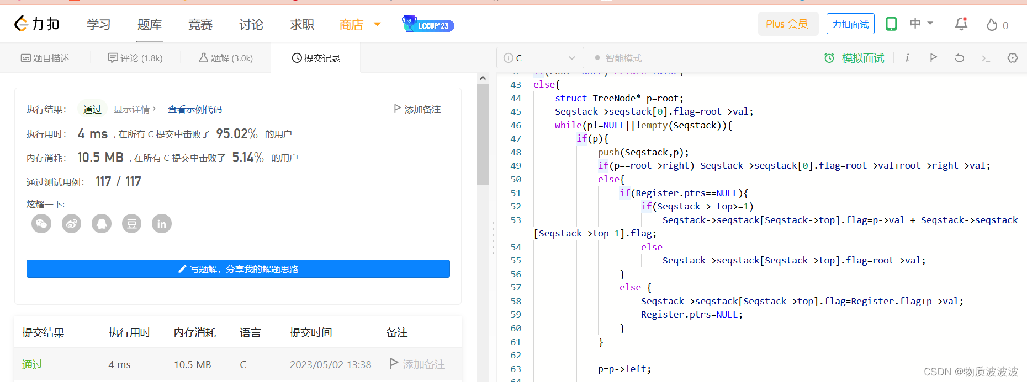The height and width of the screenshot is (382, 1027).
Task: Expand the 商店 store dropdown arrow
Action: coord(378,24)
